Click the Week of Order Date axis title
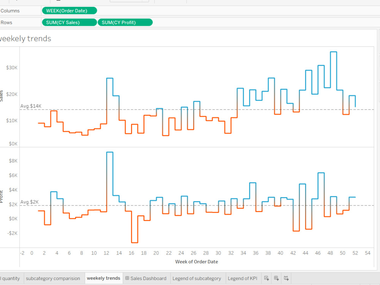The image size is (380, 285). pyautogui.click(x=197, y=262)
